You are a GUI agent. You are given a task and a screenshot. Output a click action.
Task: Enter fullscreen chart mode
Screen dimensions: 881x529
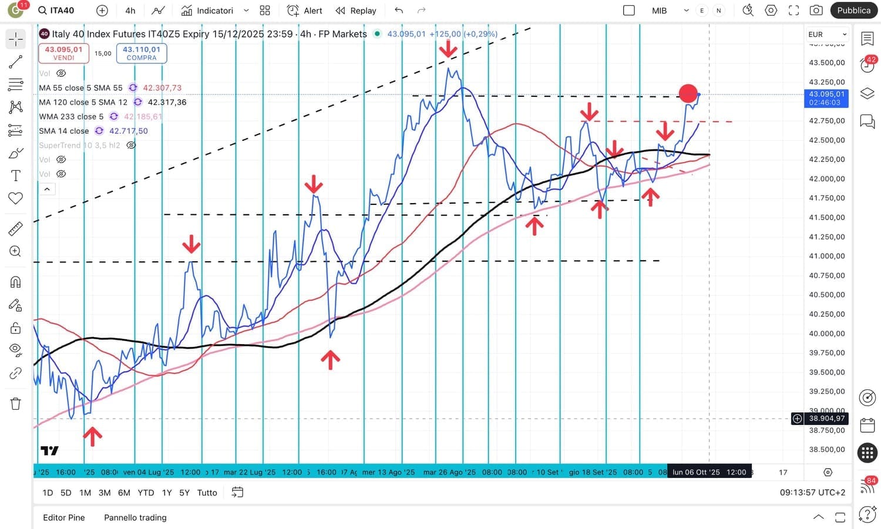point(793,11)
